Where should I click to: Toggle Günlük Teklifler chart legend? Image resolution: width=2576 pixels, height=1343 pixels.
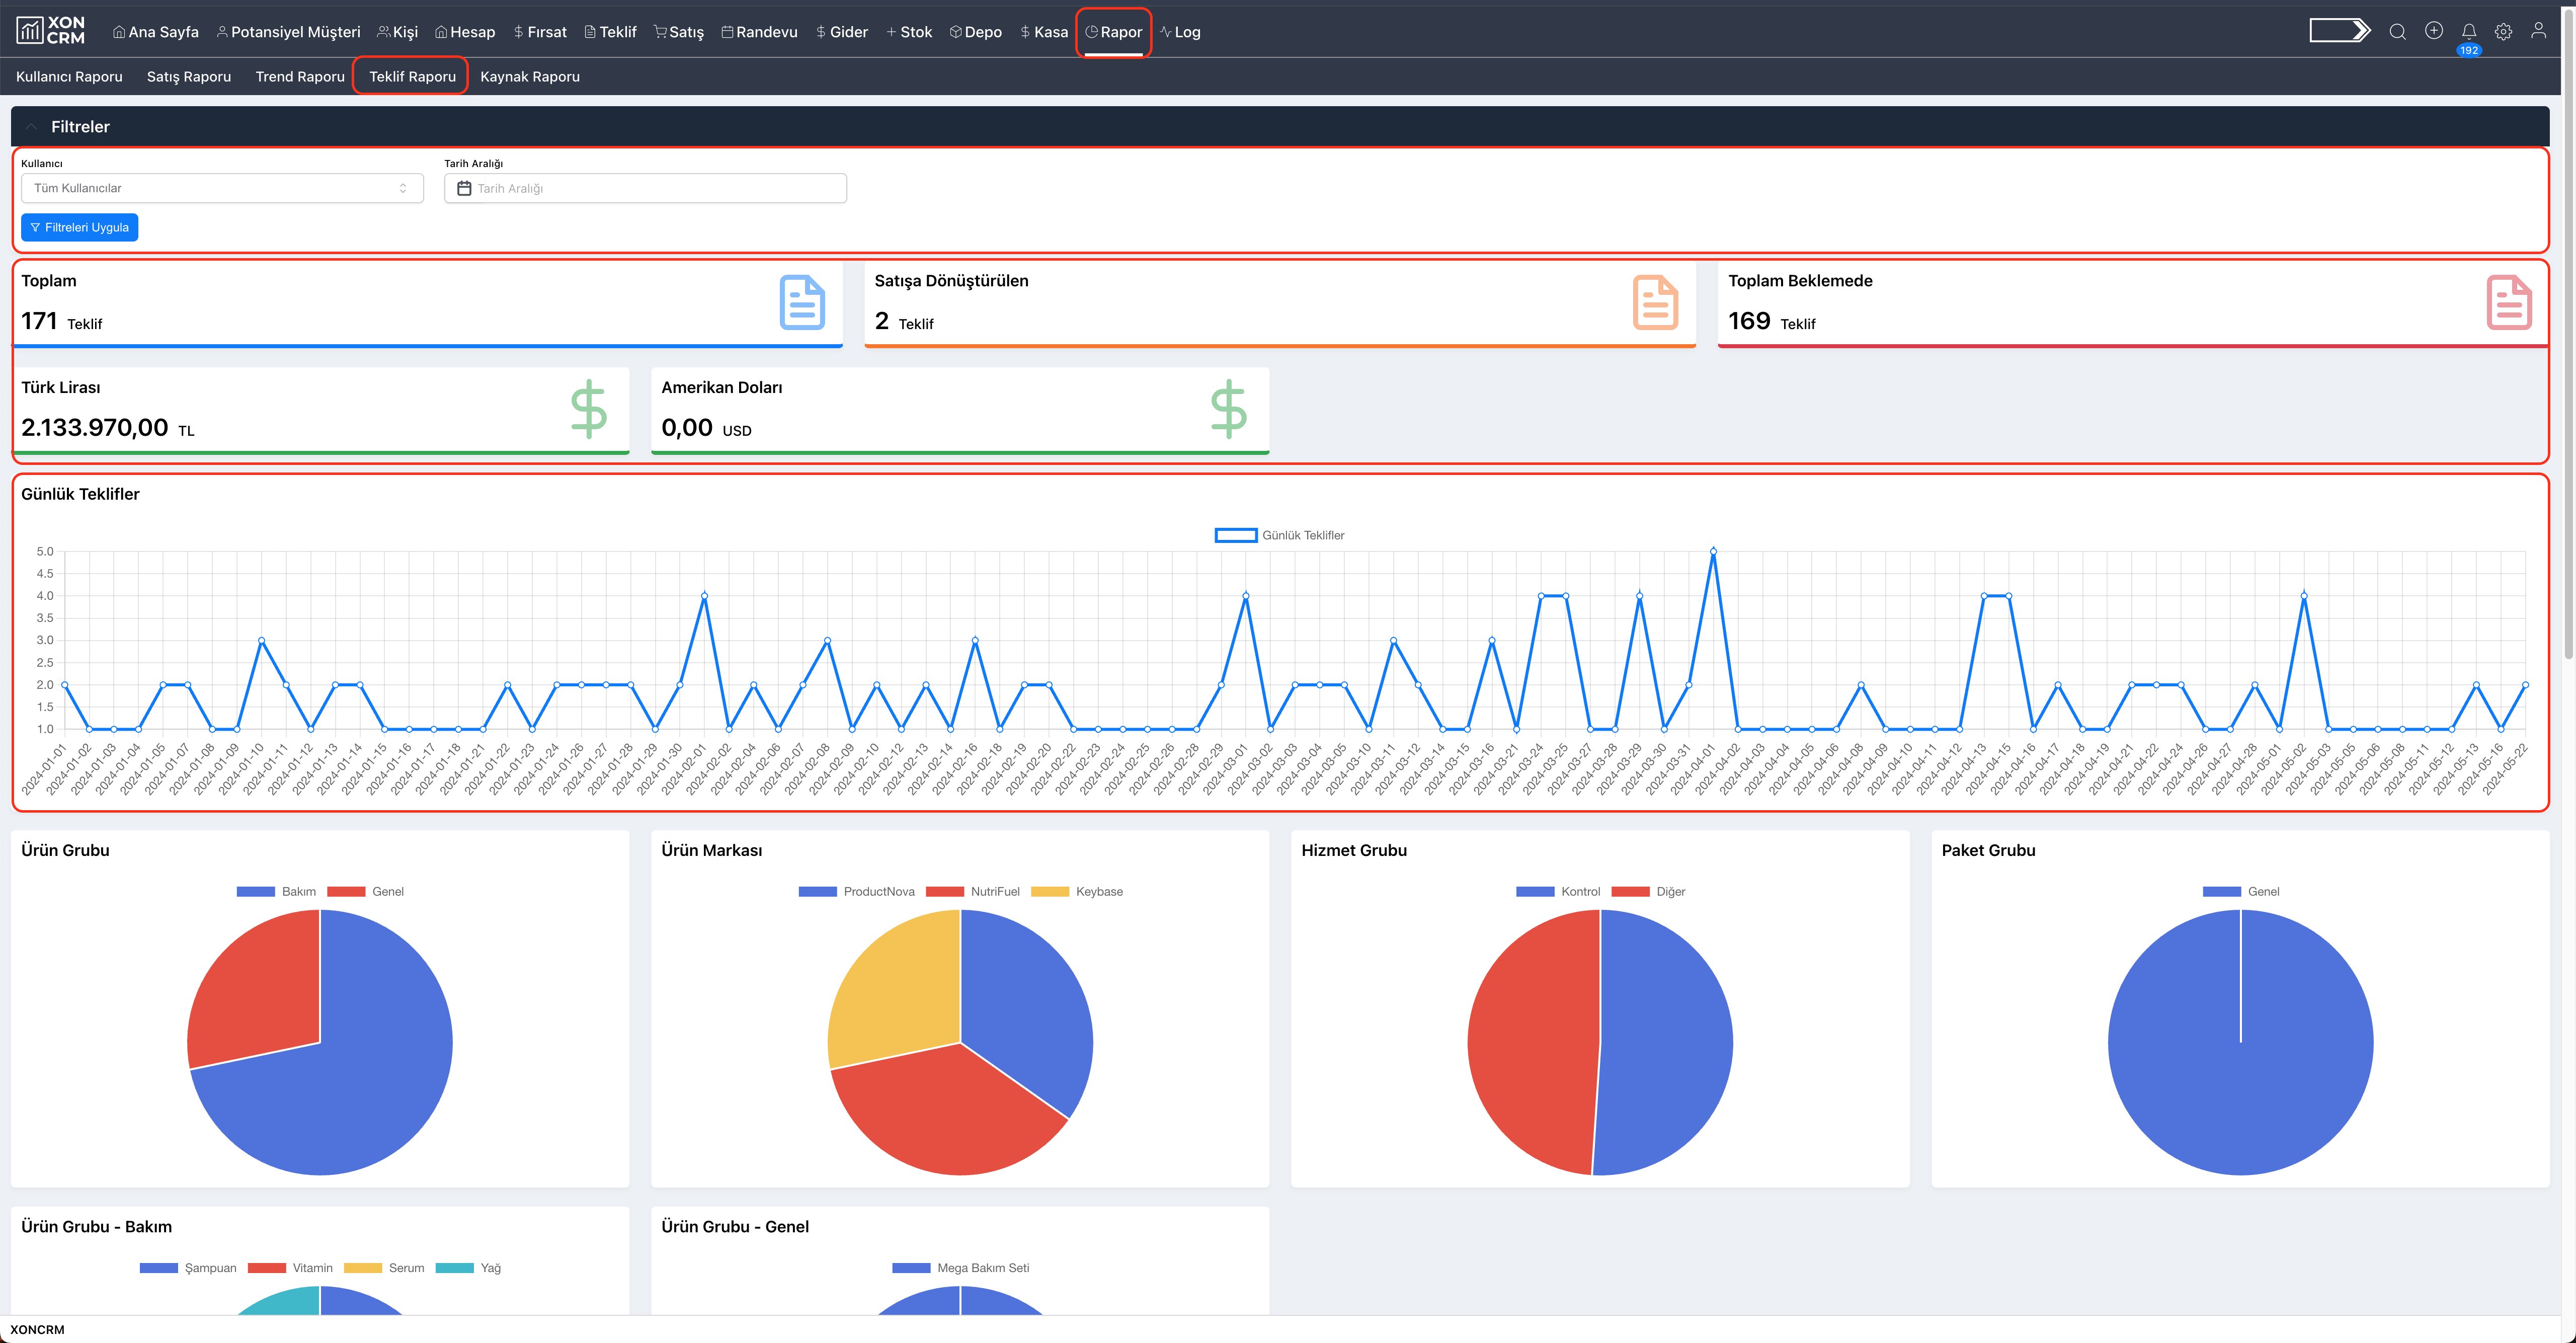(x=1279, y=535)
